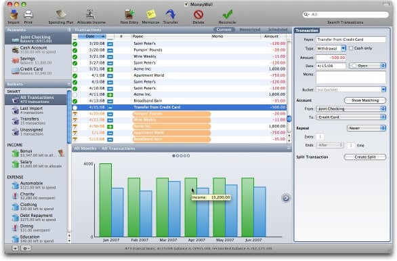Toggle cleared status of 3/31/08 Acme Inc.
The width and height of the screenshot is (397, 261).
75,69
